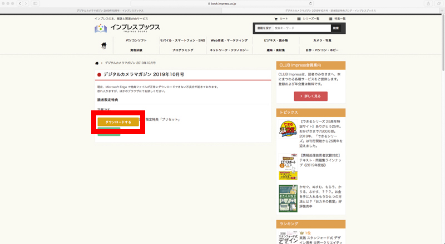Open the カート cart link
Viewport: 445px width, 244px height.
pos(281,19)
